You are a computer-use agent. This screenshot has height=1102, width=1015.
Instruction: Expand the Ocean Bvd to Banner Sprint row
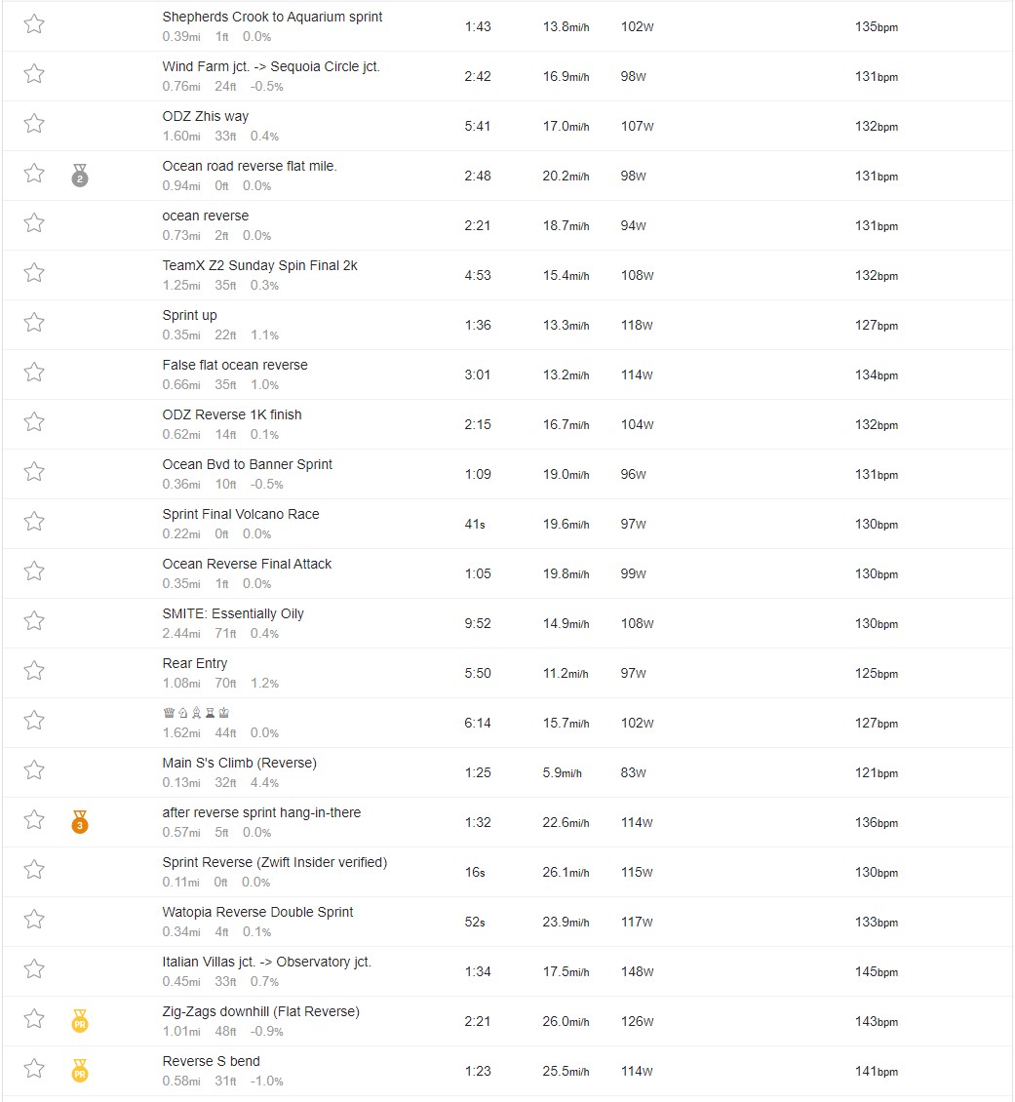point(507,474)
